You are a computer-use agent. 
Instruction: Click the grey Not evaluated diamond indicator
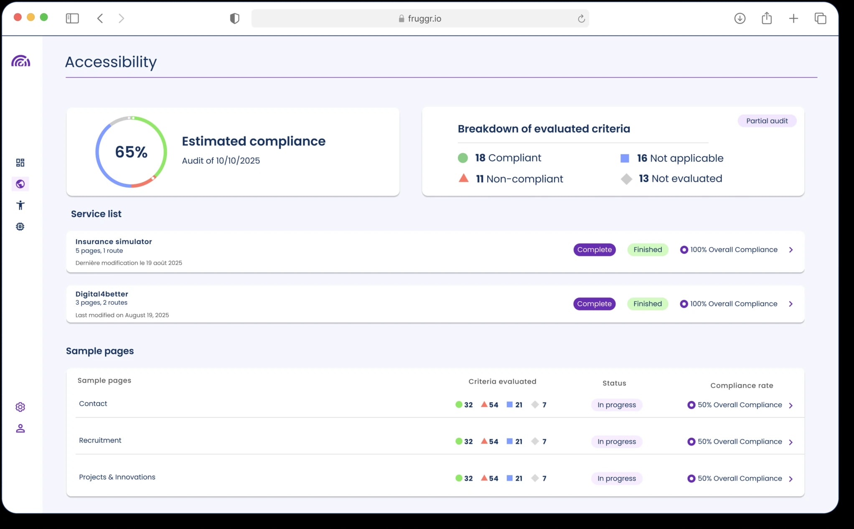pos(626,179)
